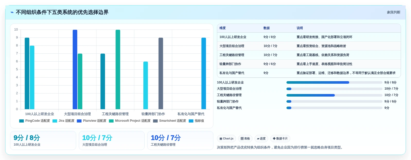Click the 100人以上研发企业 progress bar

[334, 82]
